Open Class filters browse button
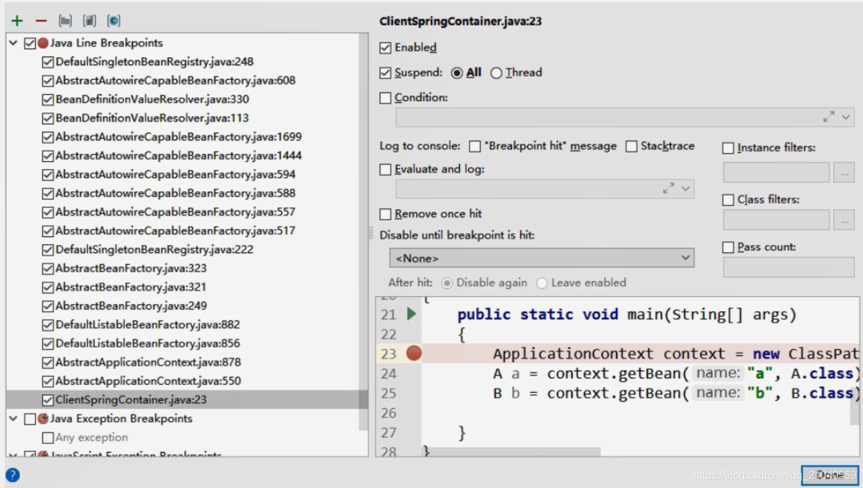Viewport: 863px width, 488px height. click(x=844, y=220)
